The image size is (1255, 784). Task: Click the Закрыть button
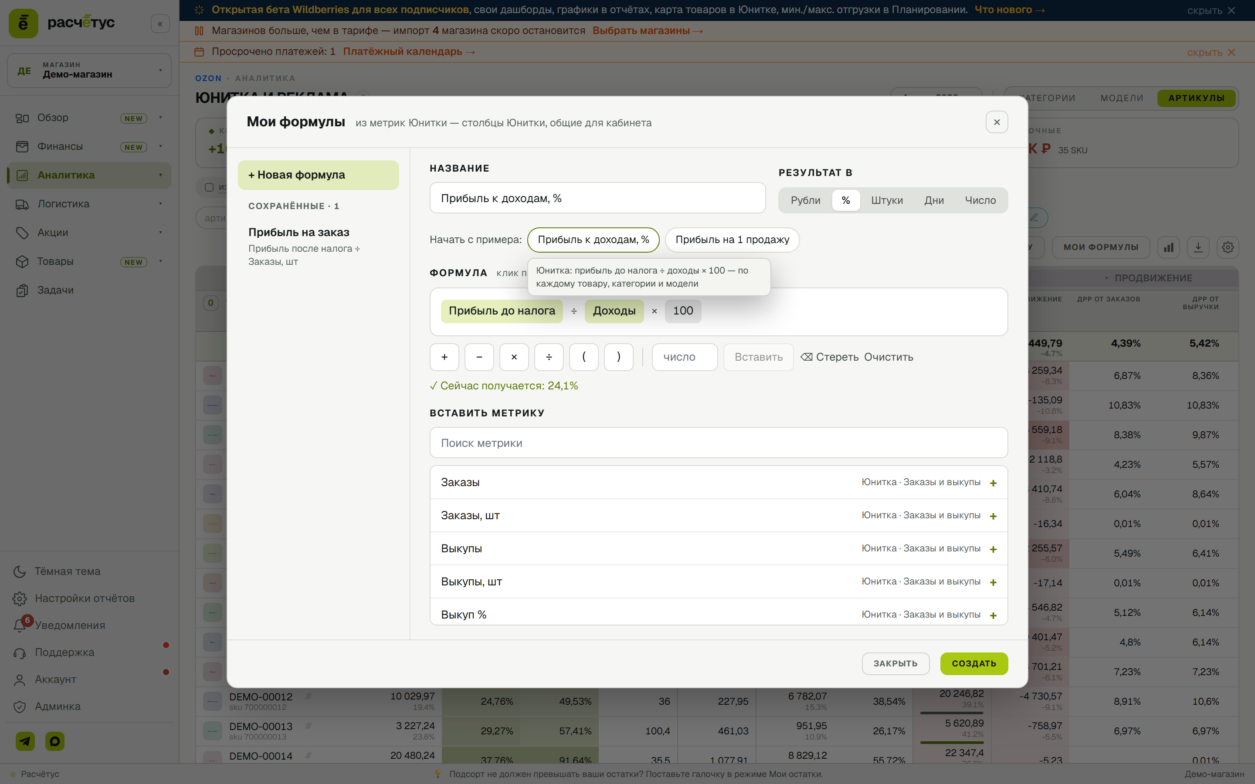(x=895, y=663)
